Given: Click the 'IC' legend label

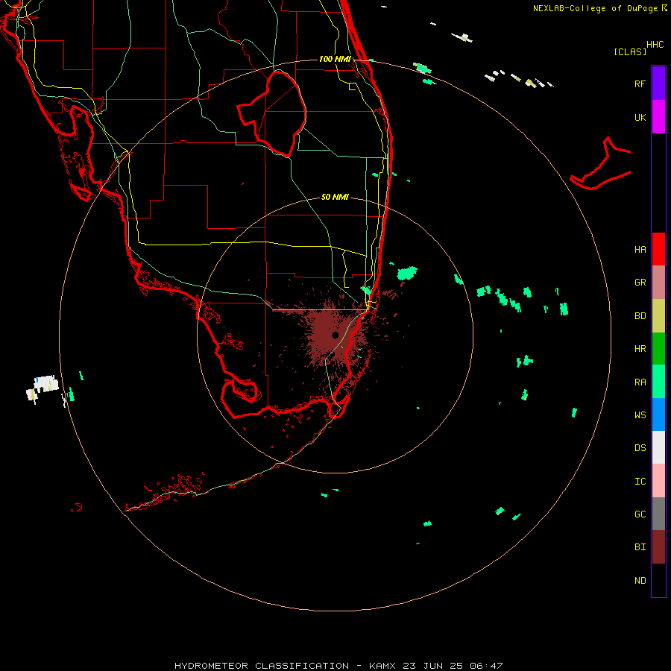Looking at the screenshot, I should 640,482.
